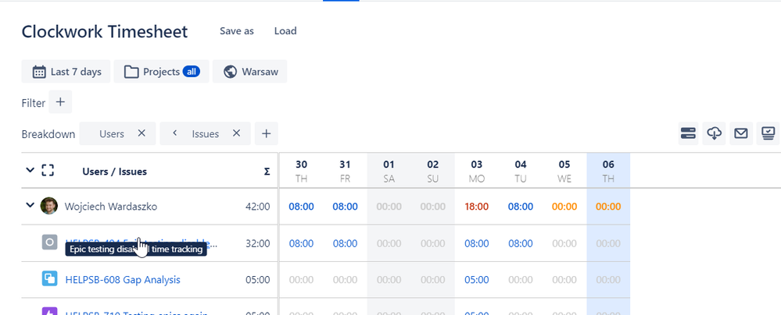
Task: Open the Projects all filter
Action: coord(161,72)
